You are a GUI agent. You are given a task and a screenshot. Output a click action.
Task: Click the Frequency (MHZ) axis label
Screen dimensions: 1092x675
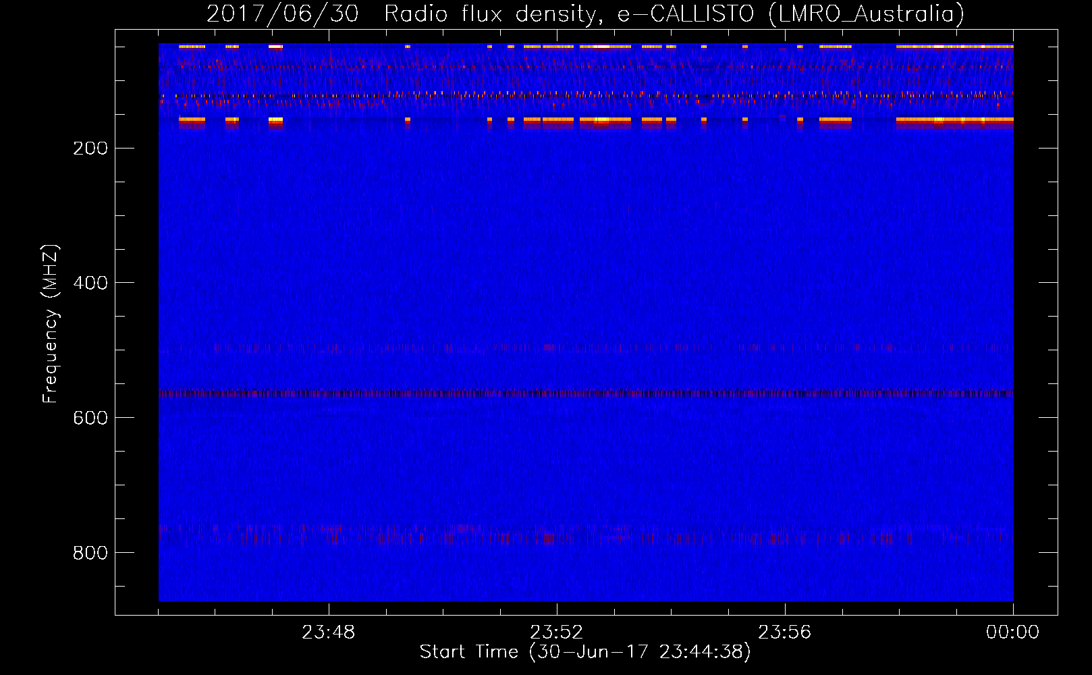coord(51,323)
